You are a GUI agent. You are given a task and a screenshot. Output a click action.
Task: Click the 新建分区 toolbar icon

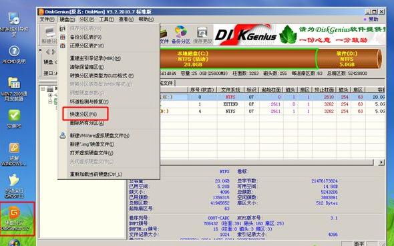[49, 35]
